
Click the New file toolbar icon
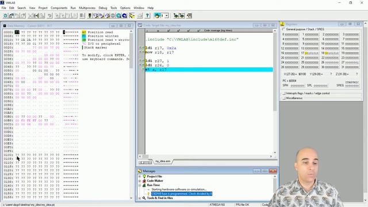(x=5, y=16)
